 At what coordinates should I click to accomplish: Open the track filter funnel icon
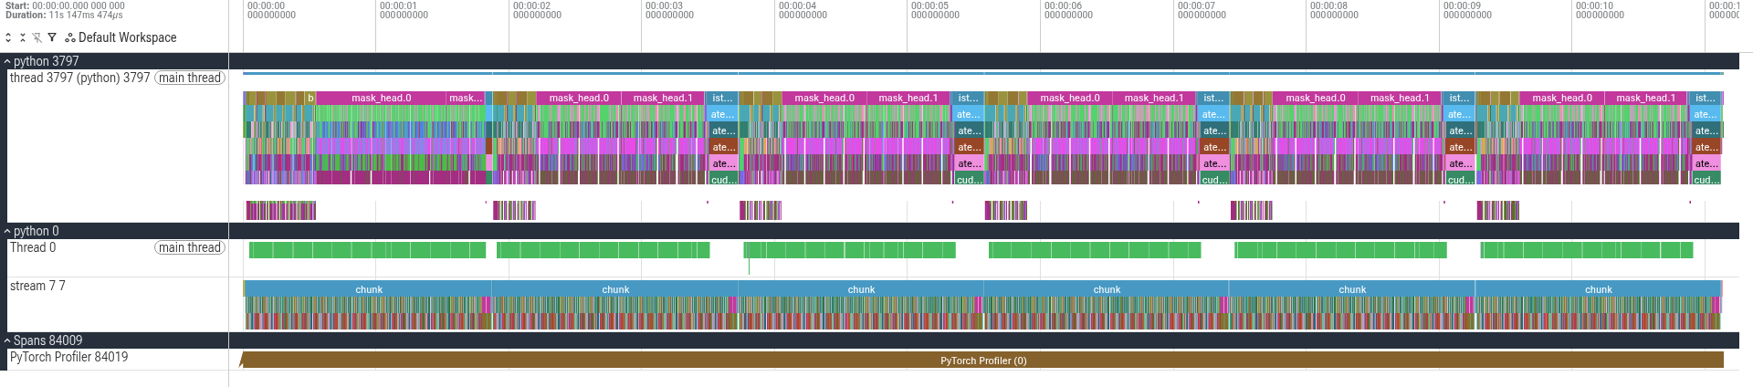tap(52, 37)
